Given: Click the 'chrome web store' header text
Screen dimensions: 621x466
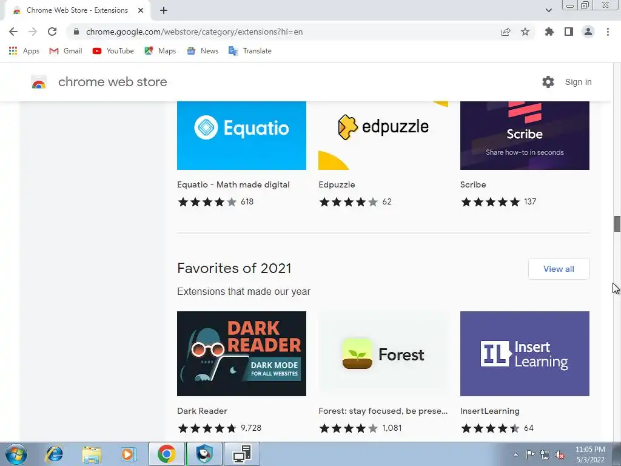Looking at the screenshot, I should [x=112, y=82].
